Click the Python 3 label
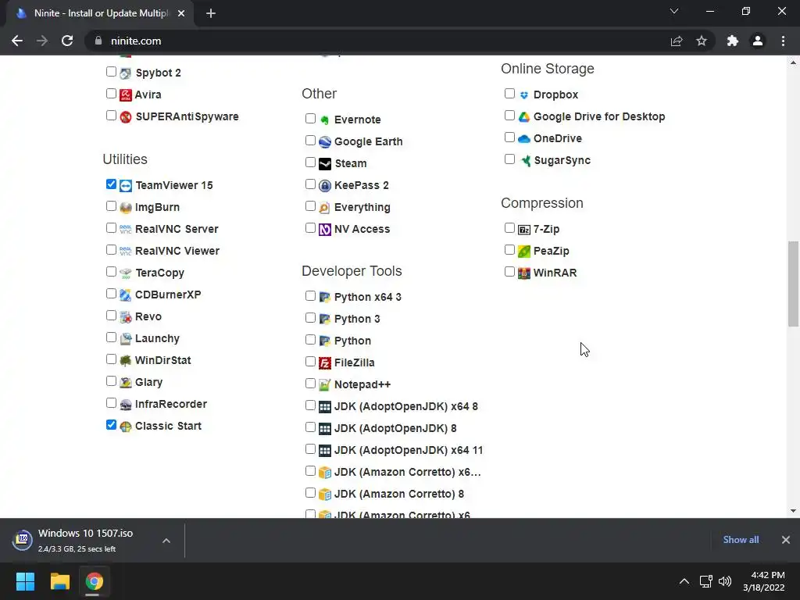Viewport: 800px width, 600px height. (x=357, y=319)
